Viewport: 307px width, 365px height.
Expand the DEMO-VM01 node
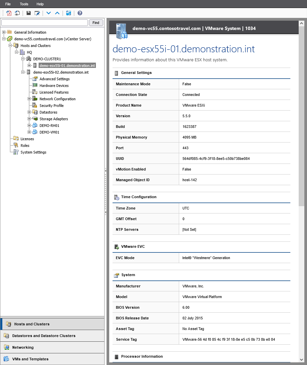click(29, 132)
